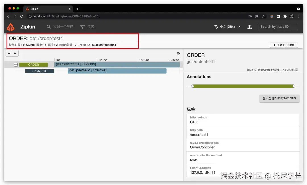Click the screen cast icon in browser toolbar
The width and height of the screenshot is (307, 185).
[250, 16]
